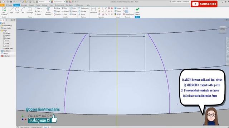This screenshot has width=229, height=128.
Task: Select X Axis in browser tree
Action: [6, 41]
